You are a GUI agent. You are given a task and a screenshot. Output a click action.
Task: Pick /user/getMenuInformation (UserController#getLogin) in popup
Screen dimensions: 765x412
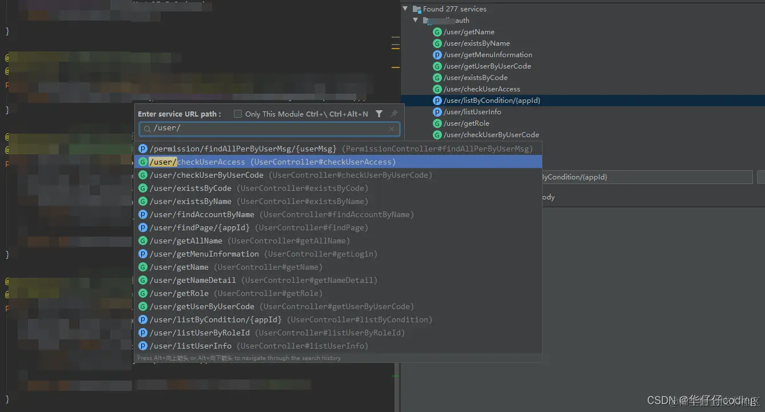point(338,254)
